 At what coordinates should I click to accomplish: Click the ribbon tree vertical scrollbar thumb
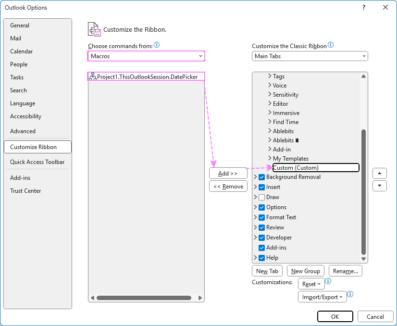pyautogui.click(x=363, y=192)
